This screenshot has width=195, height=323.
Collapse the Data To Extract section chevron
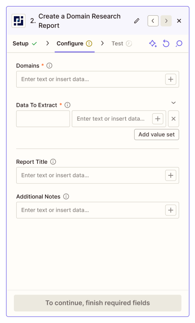coord(174,103)
